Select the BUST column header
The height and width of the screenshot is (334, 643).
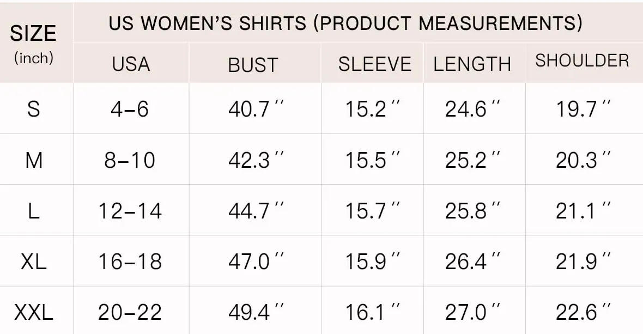253,64
